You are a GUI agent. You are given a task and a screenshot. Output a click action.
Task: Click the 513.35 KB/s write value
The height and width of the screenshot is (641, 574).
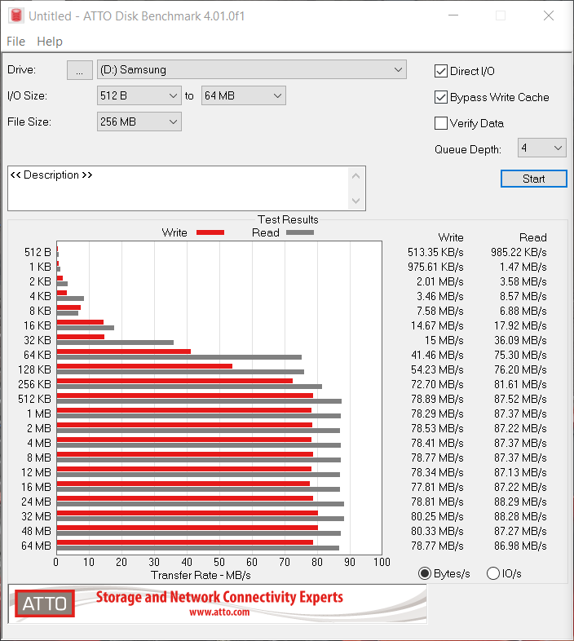435,252
